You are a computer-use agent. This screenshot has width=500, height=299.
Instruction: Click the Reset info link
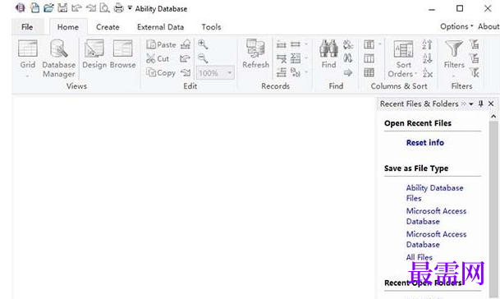point(425,143)
